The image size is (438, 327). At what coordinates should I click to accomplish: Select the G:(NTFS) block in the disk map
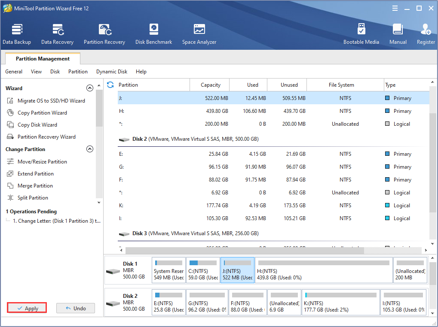pyautogui.click(x=207, y=303)
